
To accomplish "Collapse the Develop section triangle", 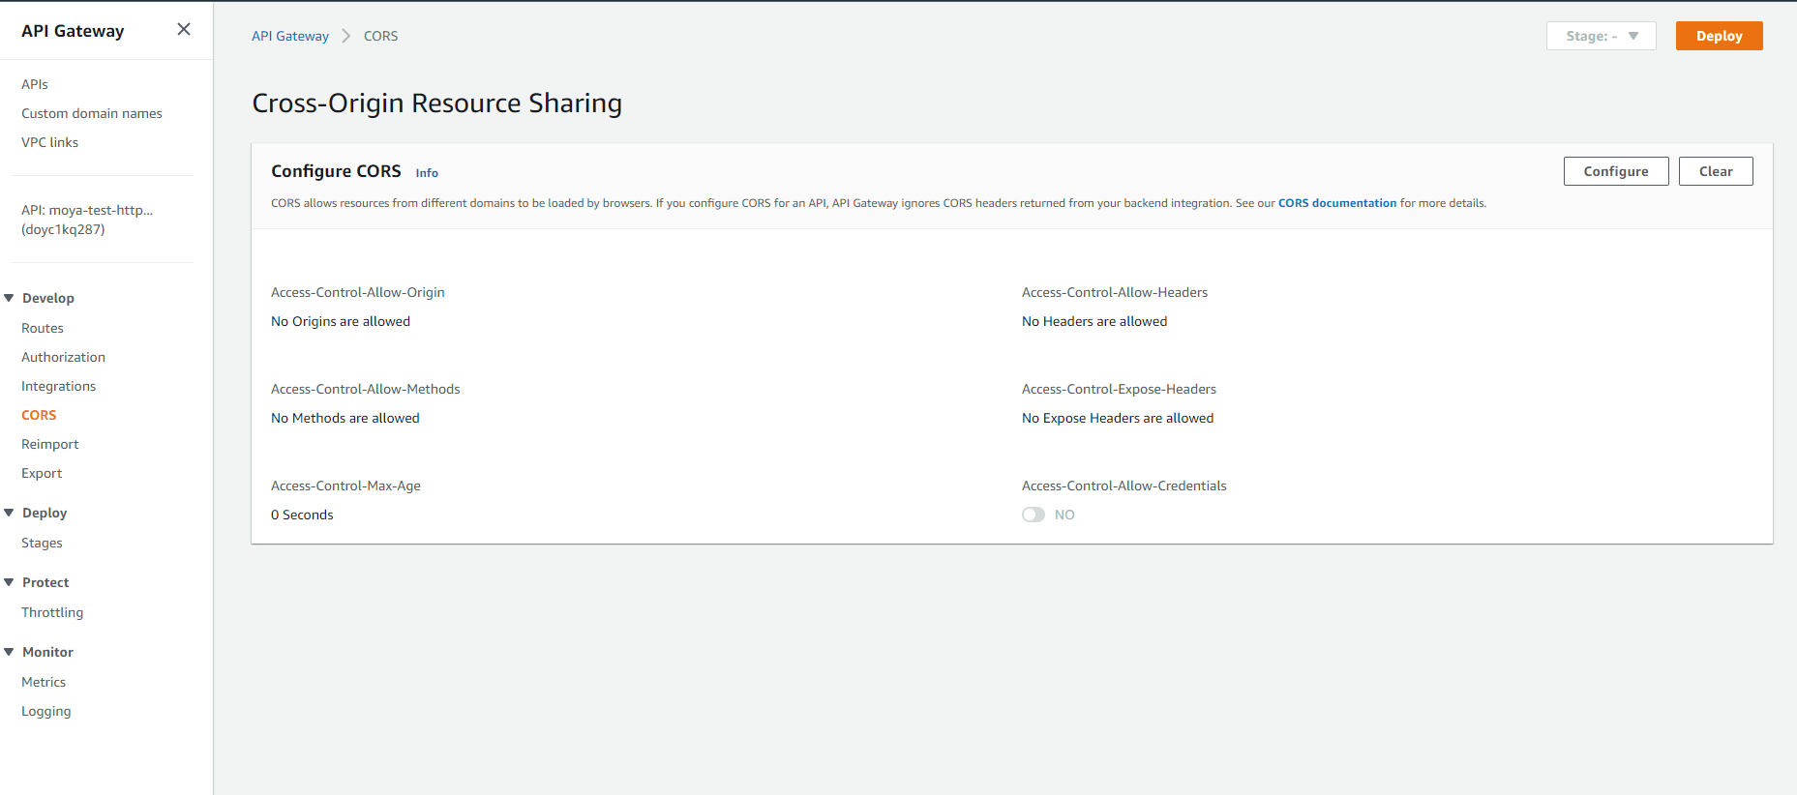I will tap(9, 298).
